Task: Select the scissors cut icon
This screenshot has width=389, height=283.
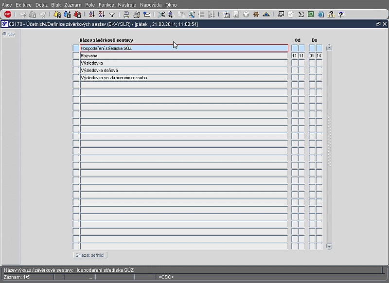Action: [161, 14]
